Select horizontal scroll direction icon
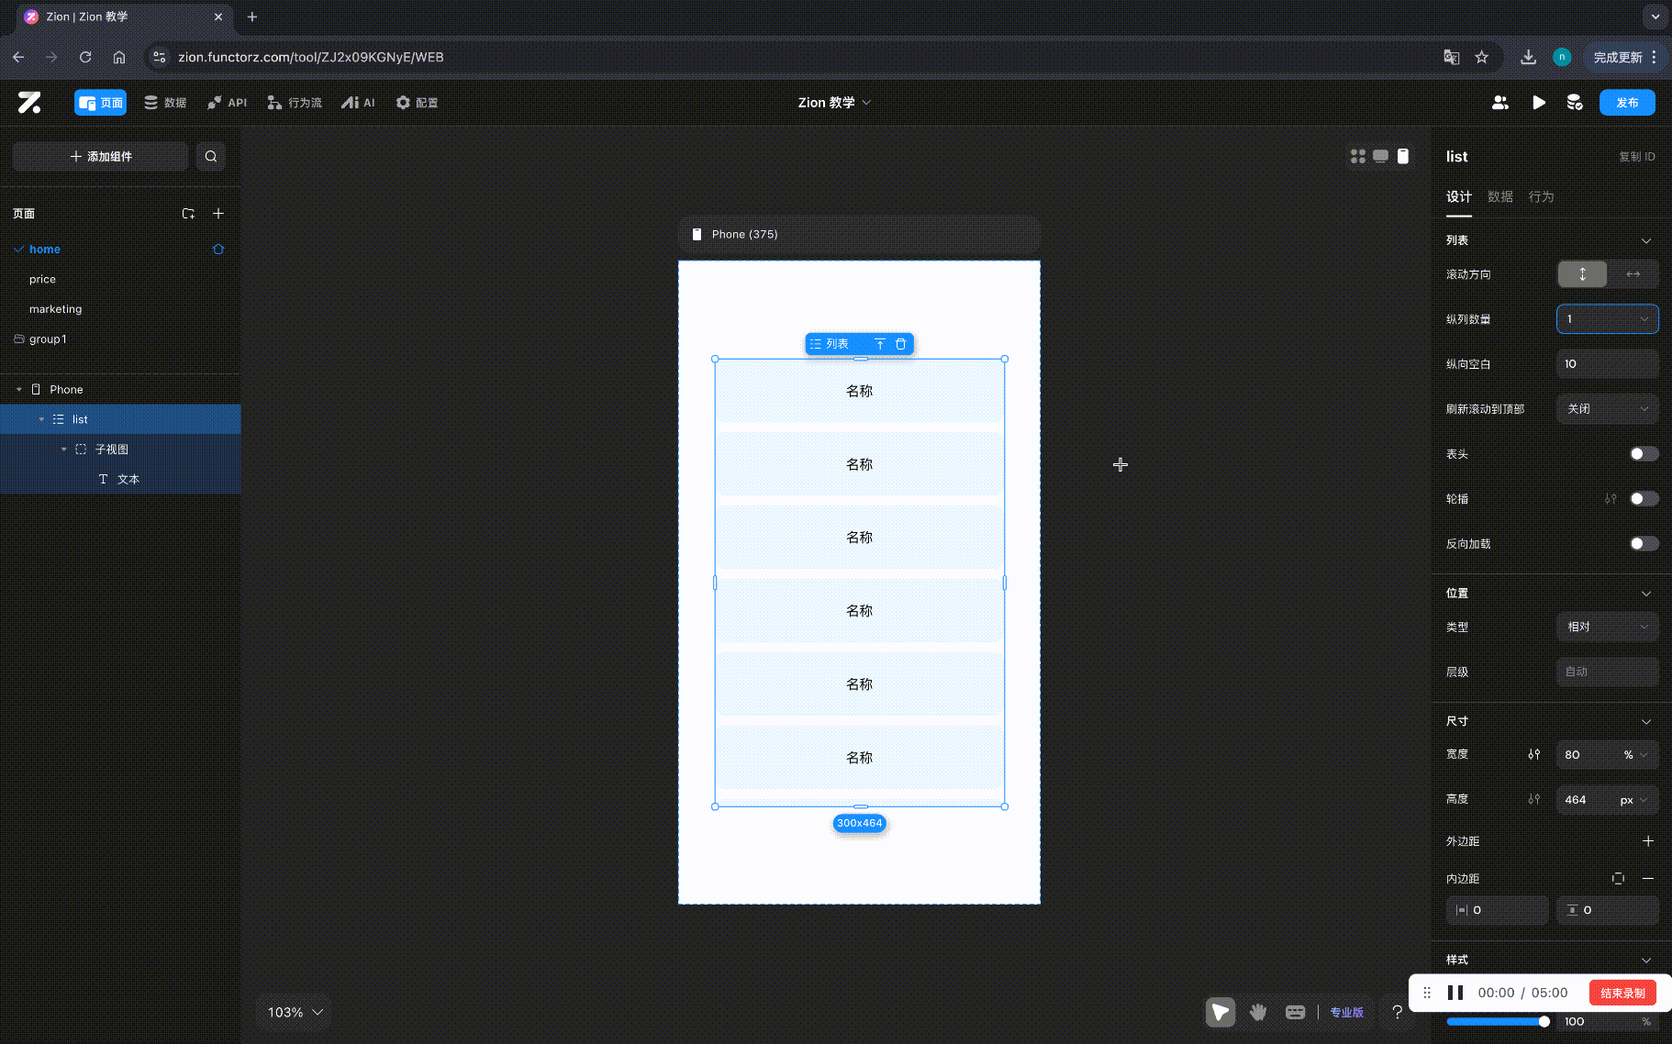The image size is (1672, 1044). pyautogui.click(x=1633, y=273)
